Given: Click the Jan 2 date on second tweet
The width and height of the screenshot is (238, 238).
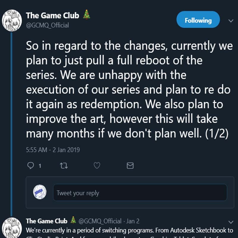Looking at the screenshot, I should point(133,221).
